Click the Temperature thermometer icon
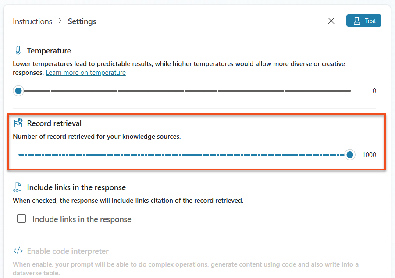 (x=17, y=50)
